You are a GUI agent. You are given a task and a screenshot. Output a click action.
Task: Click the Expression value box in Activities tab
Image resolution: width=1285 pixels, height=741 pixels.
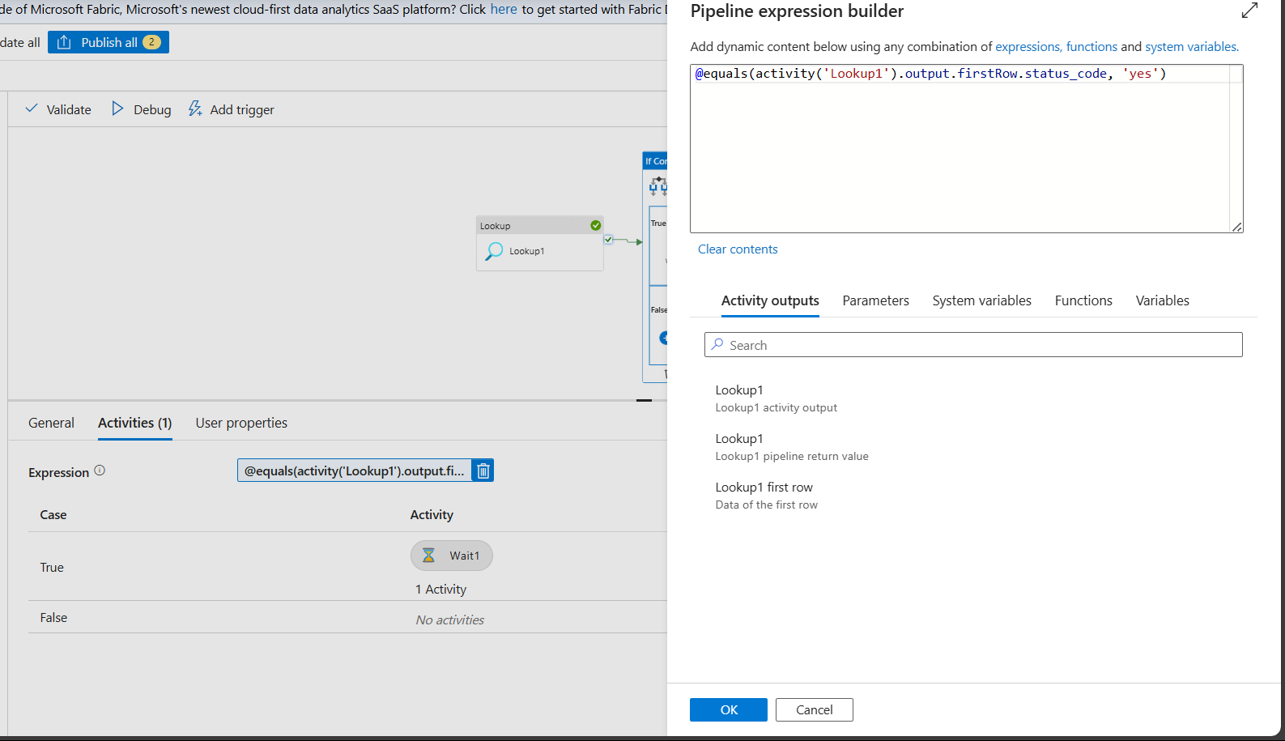click(x=355, y=471)
